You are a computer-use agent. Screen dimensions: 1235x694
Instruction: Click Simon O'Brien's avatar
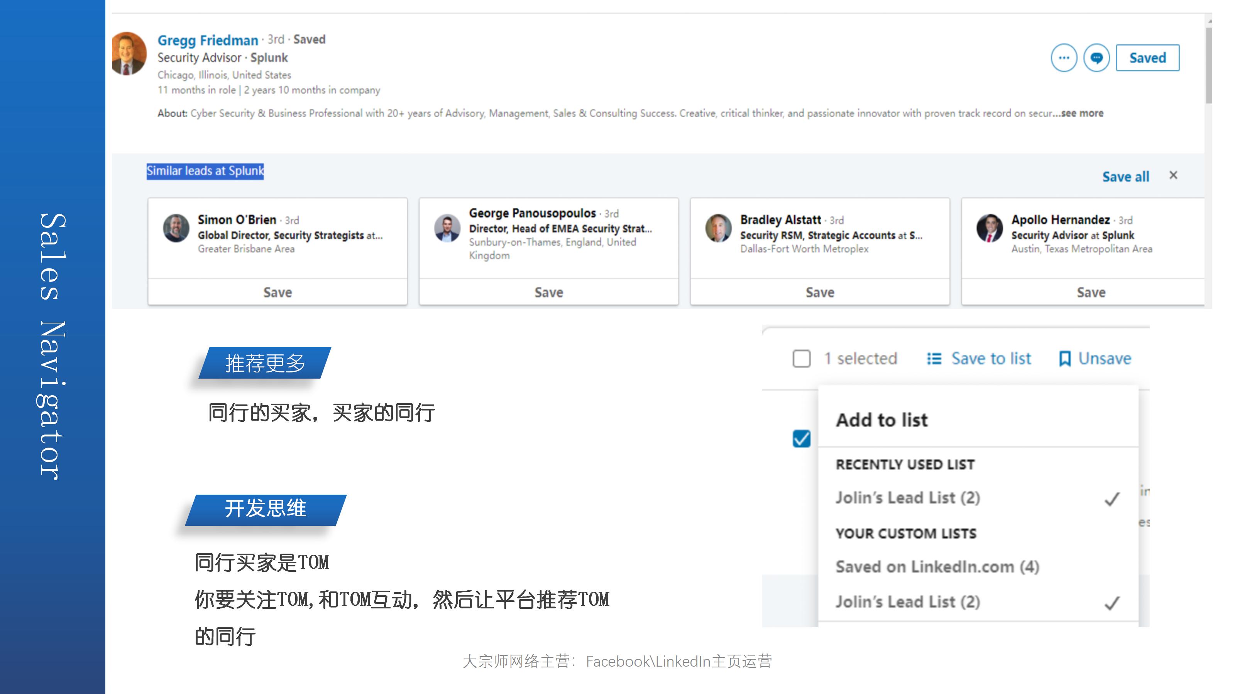click(x=176, y=228)
